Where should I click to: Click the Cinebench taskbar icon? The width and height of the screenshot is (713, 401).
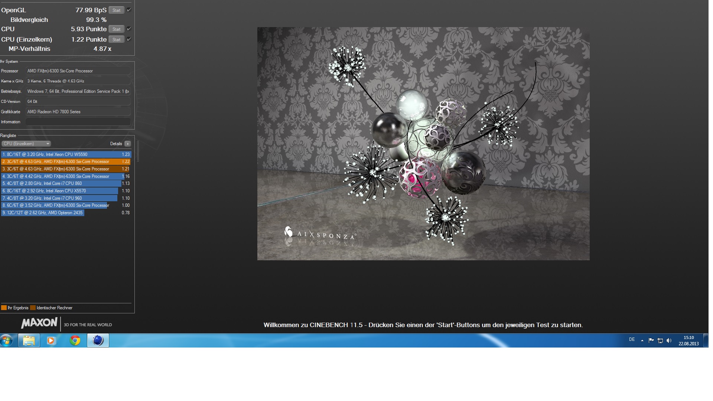tap(98, 340)
